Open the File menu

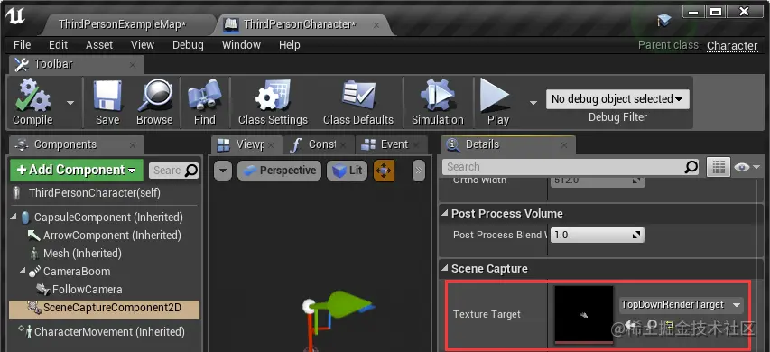point(22,44)
